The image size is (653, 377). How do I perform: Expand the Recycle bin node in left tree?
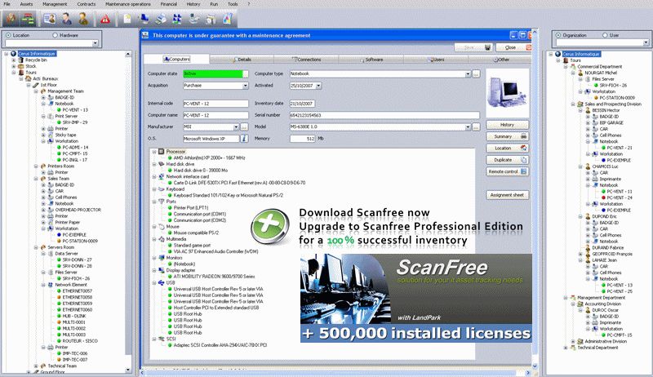[x=14, y=60]
